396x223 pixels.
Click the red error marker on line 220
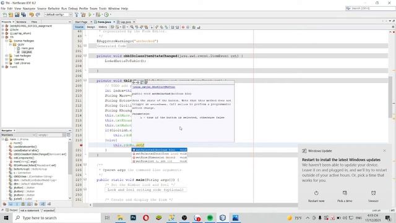(81, 145)
